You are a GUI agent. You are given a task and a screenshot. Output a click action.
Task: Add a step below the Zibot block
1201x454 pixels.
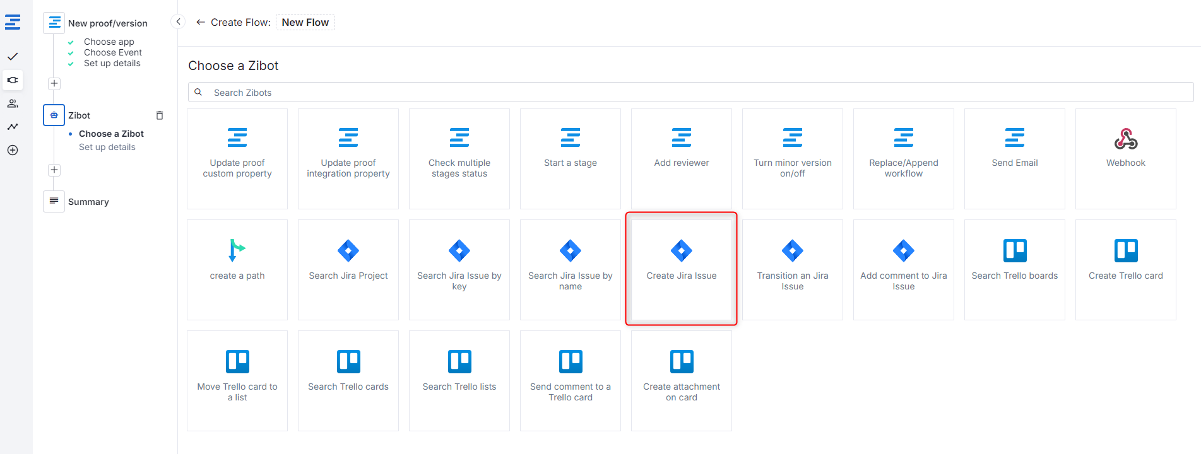(x=54, y=170)
